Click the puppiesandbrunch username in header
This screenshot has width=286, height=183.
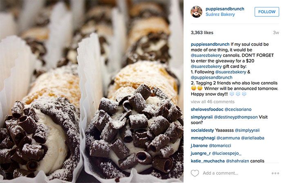point(225,9)
